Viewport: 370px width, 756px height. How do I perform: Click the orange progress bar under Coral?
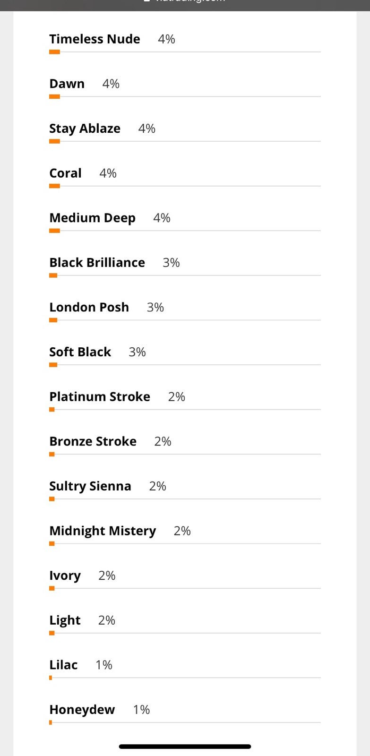pyautogui.click(x=54, y=186)
